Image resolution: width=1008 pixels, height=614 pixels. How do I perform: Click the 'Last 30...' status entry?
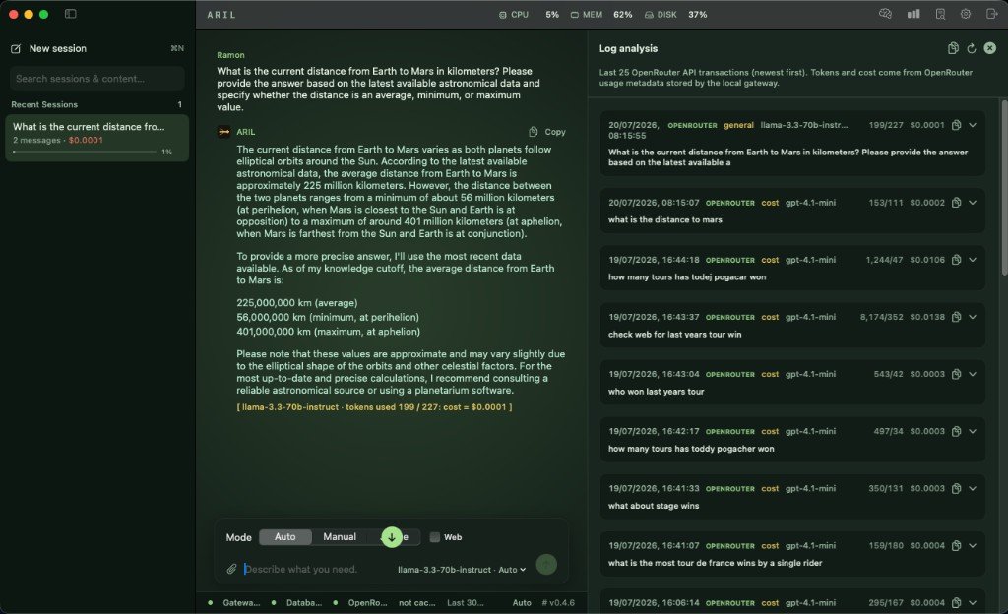click(466, 602)
